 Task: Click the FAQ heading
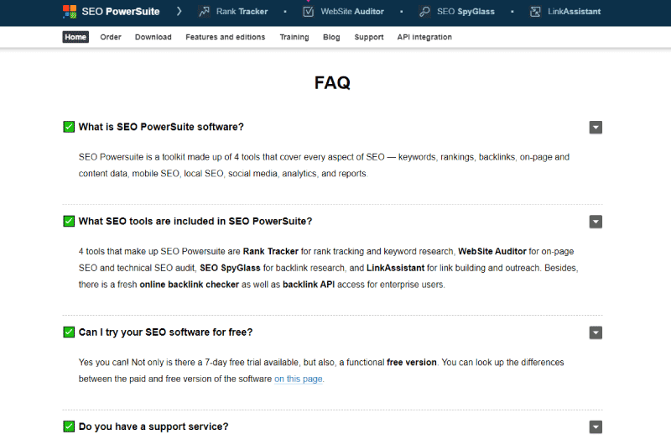point(332,82)
